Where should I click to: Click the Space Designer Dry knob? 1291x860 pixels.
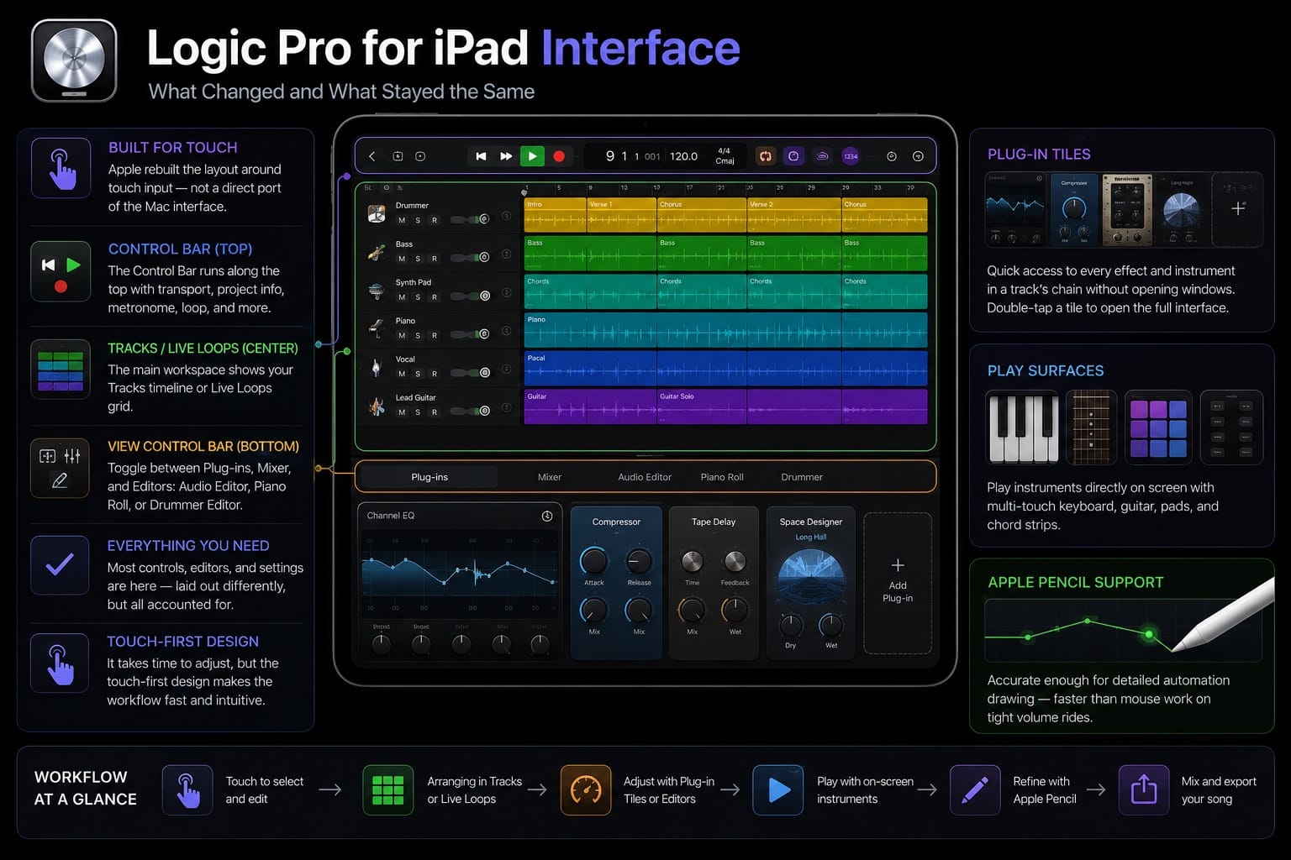(791, 625)
